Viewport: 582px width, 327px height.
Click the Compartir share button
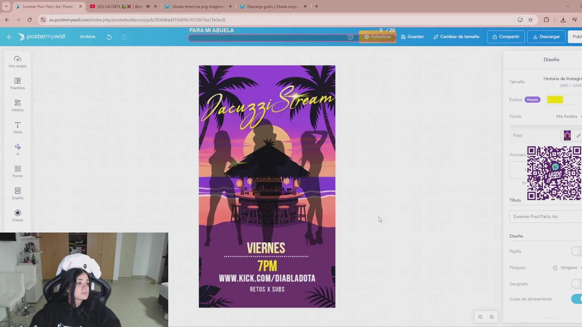tap(506, 37)
